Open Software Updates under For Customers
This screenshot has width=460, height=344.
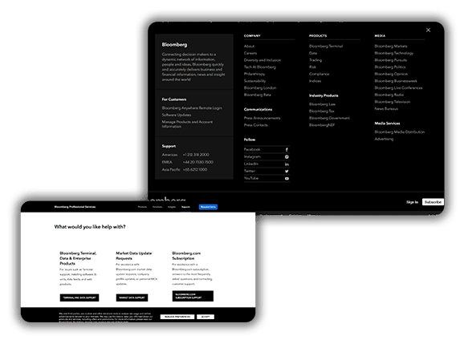[177, 115]
